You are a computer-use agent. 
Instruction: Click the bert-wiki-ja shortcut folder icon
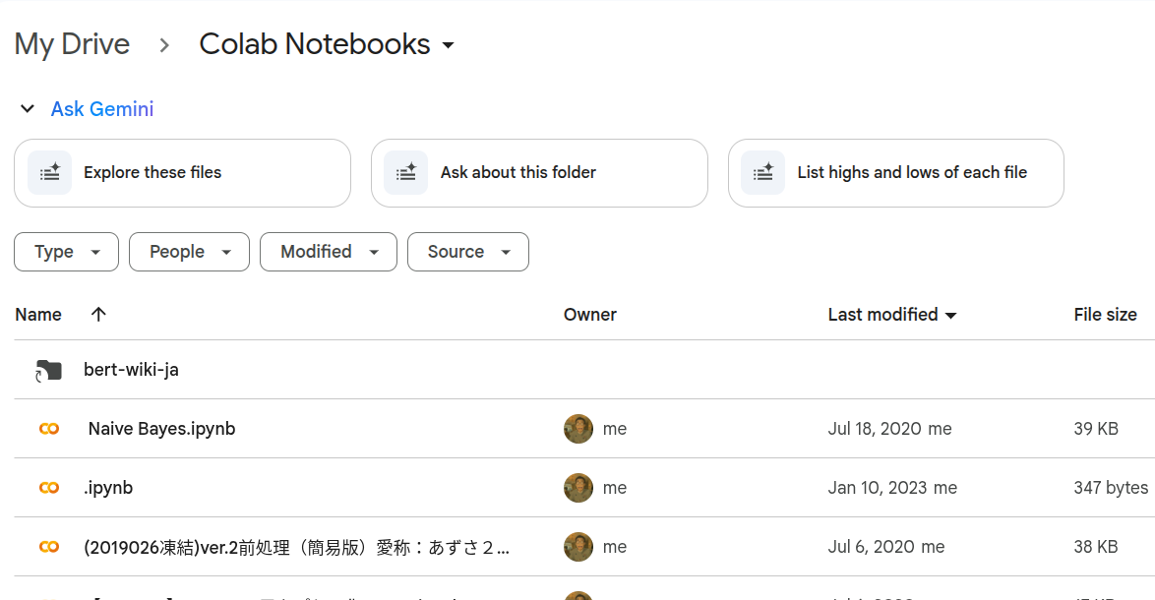pos(48,370)
